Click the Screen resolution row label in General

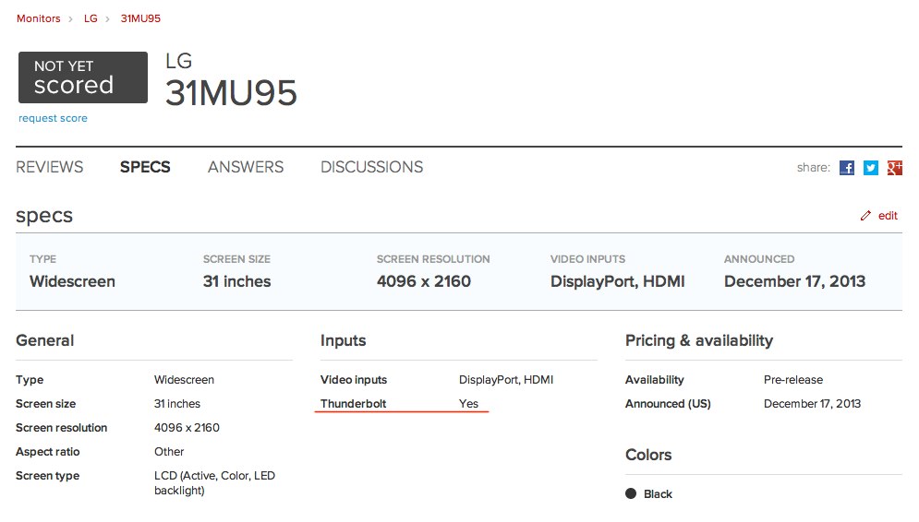pyautogui.click(x=61, y=428)
